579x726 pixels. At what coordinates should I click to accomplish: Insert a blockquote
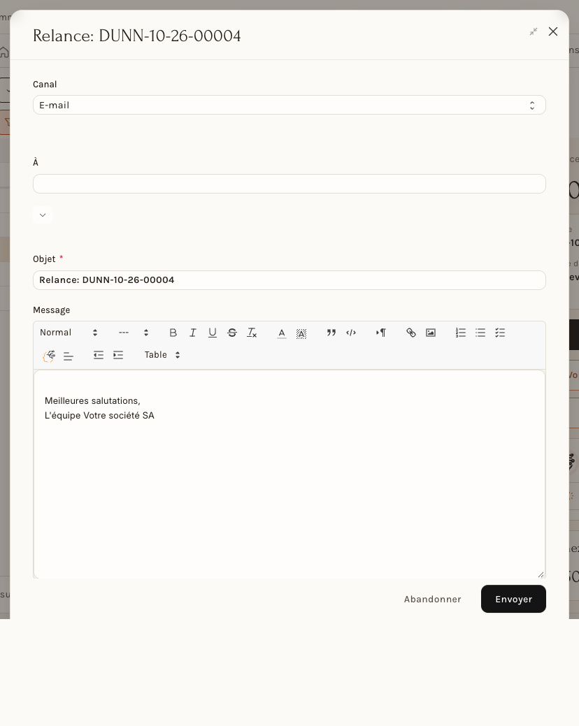331,333
